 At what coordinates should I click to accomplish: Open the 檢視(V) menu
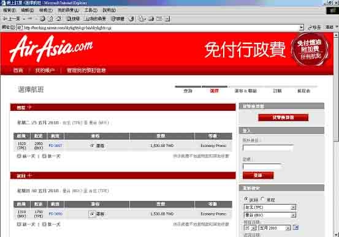46,10
